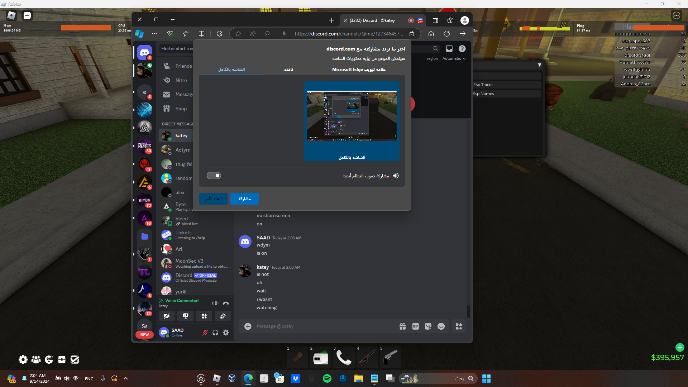Image resolution: width=688 pixels, height=387 pixels.
Task: Open Edge settings and more menu
Action: [x=154, y=34]
